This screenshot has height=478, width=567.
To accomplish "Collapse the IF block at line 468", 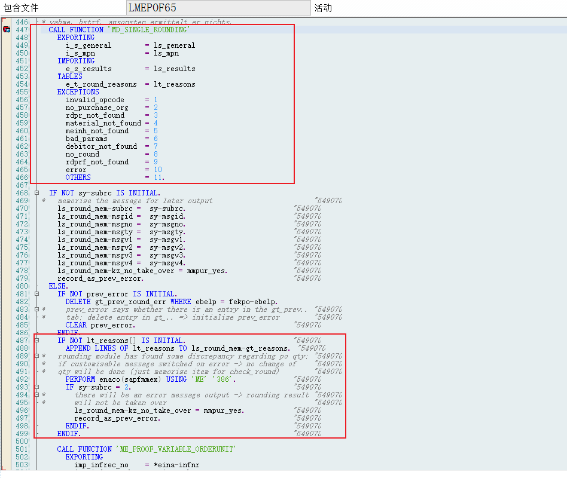I will (36, 193).
